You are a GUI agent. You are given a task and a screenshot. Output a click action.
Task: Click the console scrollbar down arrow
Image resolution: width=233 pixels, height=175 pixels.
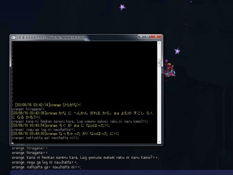(x=159, y=142)
